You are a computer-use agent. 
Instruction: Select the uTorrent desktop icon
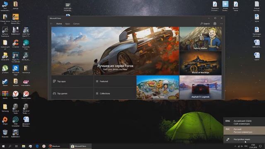(5, 70)
